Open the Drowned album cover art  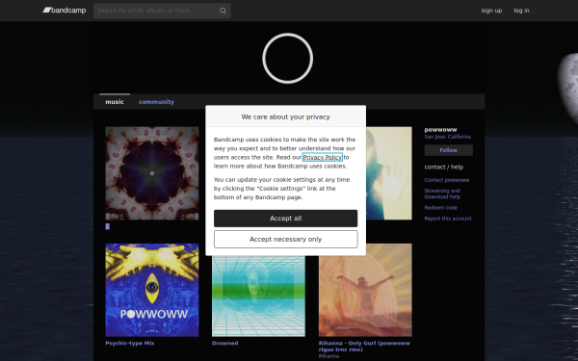click(258, 296)
